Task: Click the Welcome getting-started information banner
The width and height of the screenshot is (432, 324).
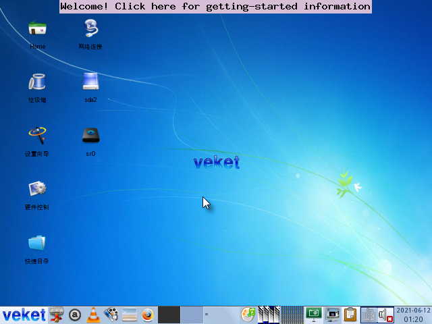Action: coord(215,7)
